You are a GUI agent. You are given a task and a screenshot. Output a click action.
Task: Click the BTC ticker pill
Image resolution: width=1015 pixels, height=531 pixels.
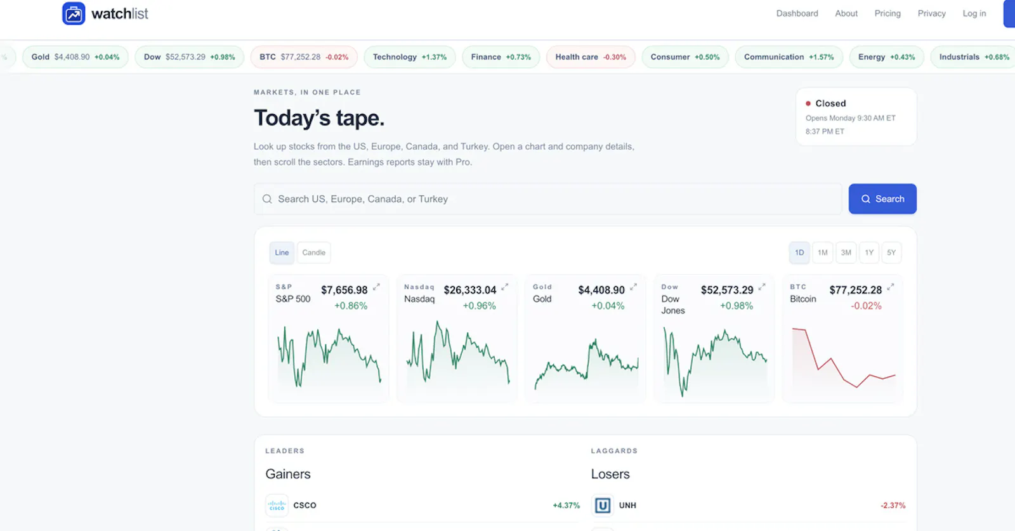[304, 57]
